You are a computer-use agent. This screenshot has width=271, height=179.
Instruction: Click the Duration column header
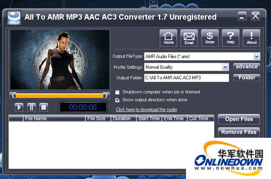click(124, 119)
